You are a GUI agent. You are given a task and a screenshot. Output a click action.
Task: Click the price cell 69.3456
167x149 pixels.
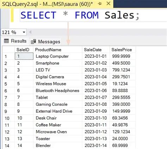click(123, 118)
